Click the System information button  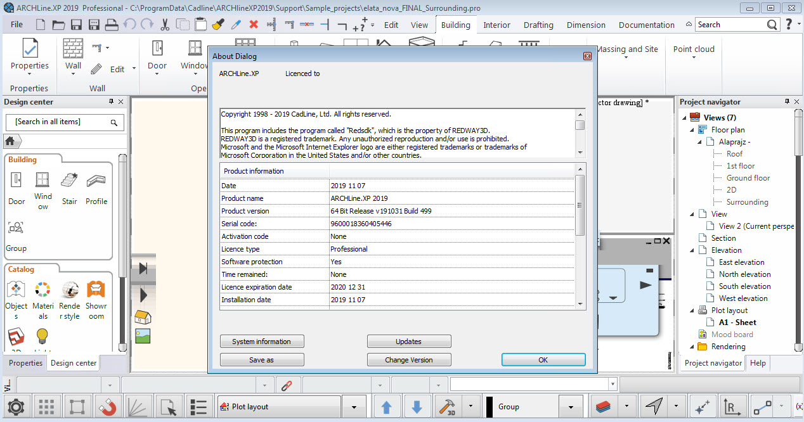(x=262, y=342)
